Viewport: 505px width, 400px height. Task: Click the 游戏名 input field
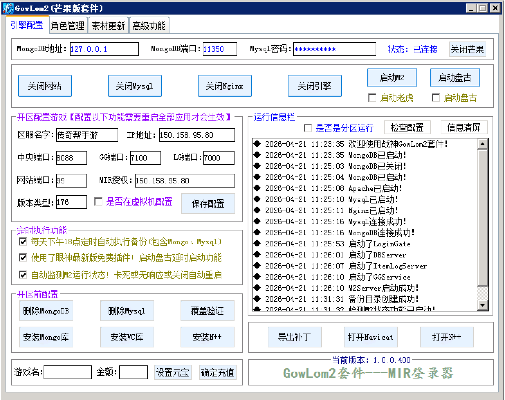(x=68, y=372)
